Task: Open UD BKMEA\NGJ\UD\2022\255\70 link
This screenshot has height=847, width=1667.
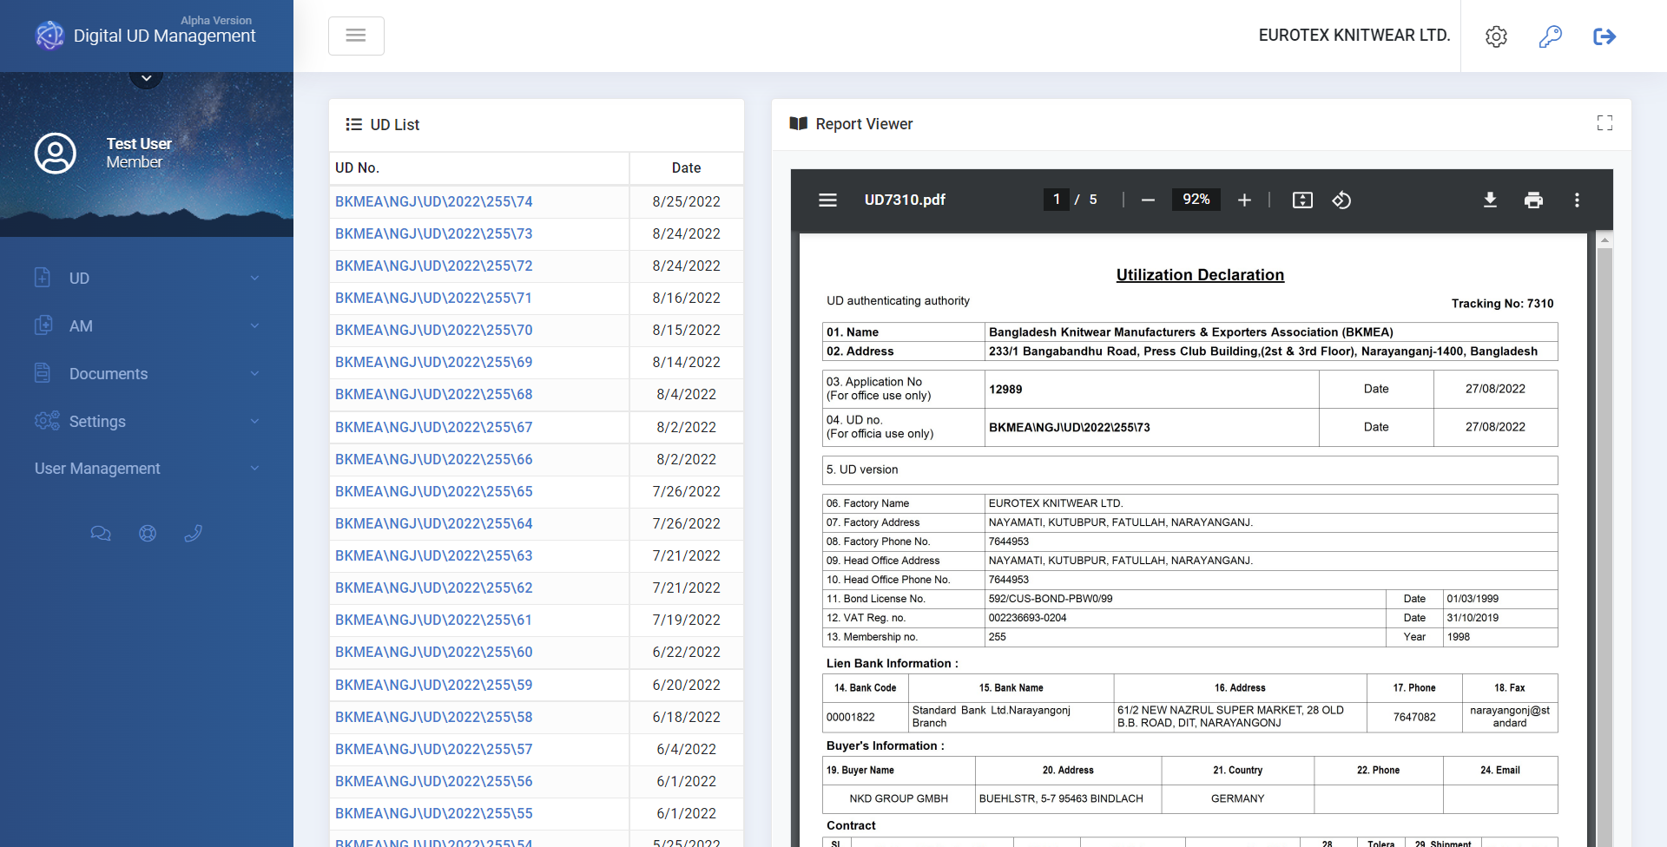Action: [434, 330]
